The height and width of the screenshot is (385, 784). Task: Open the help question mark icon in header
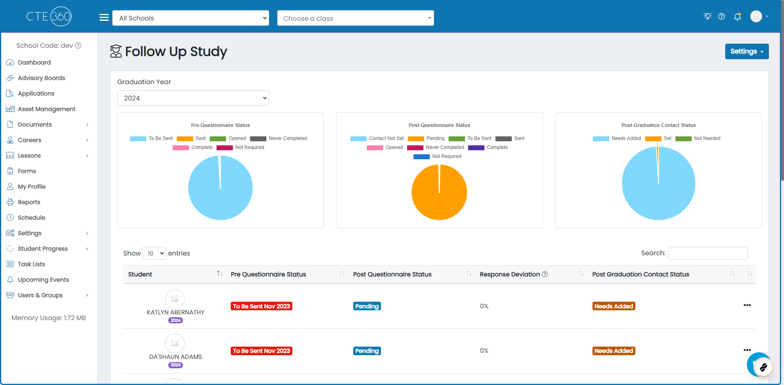tap(722, 16)
